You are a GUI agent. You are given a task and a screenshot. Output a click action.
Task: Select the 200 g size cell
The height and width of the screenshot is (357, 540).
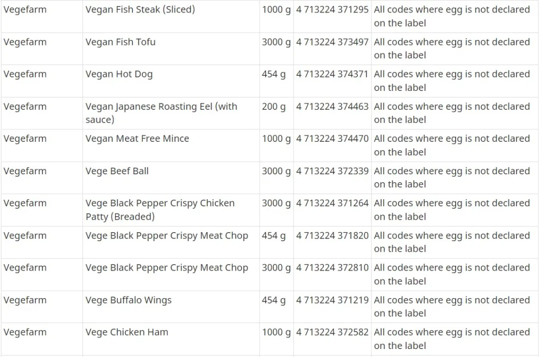[x=276, y=113]
